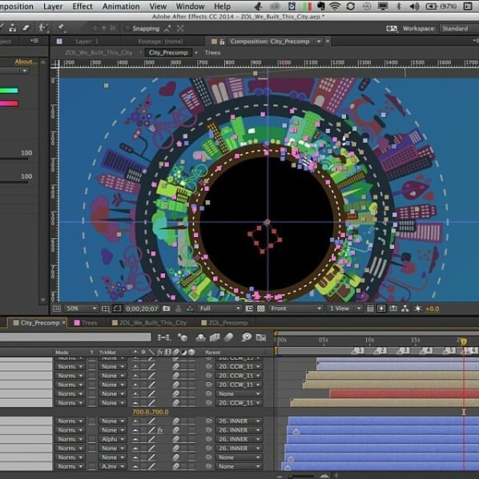The height and width of the screenshot is (479, 479).
Task: Open the composition mini-flowchart icon
Action: (164, 337)
